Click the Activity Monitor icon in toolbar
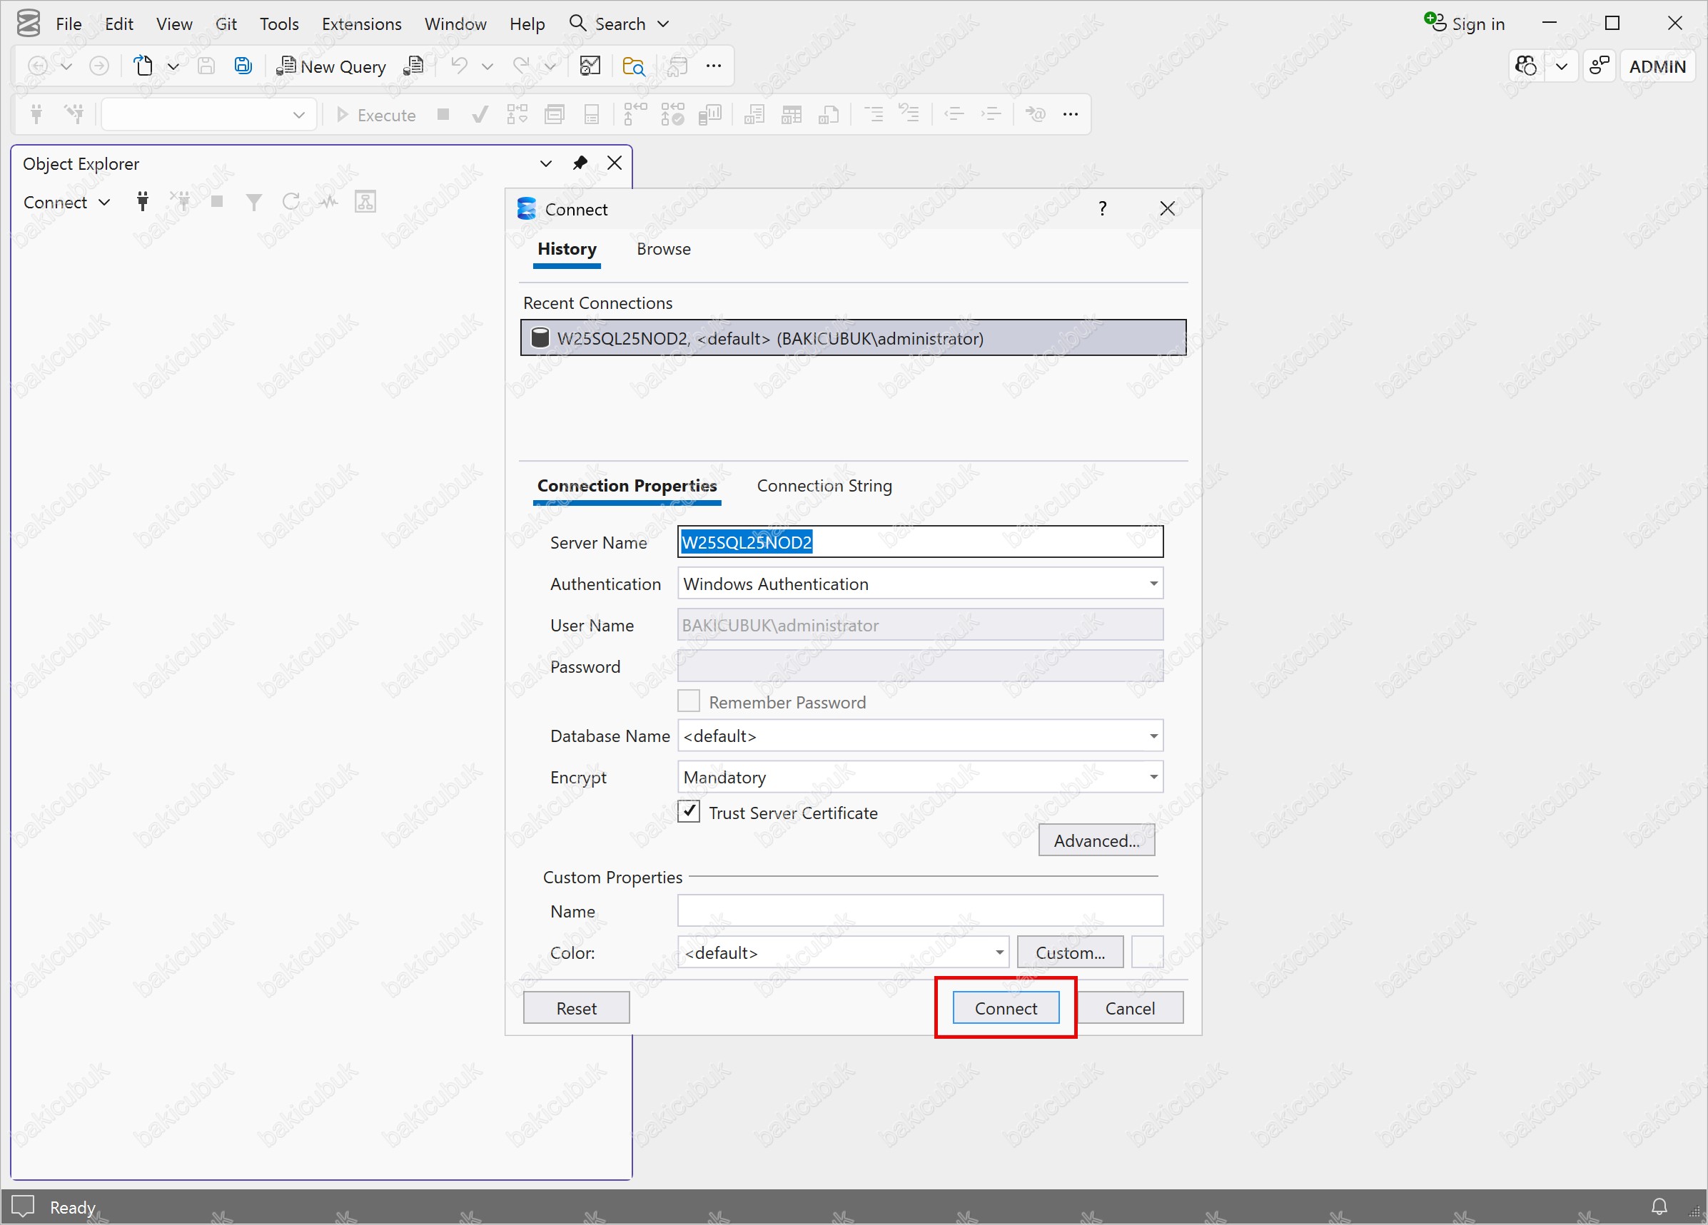 (590, 66)
